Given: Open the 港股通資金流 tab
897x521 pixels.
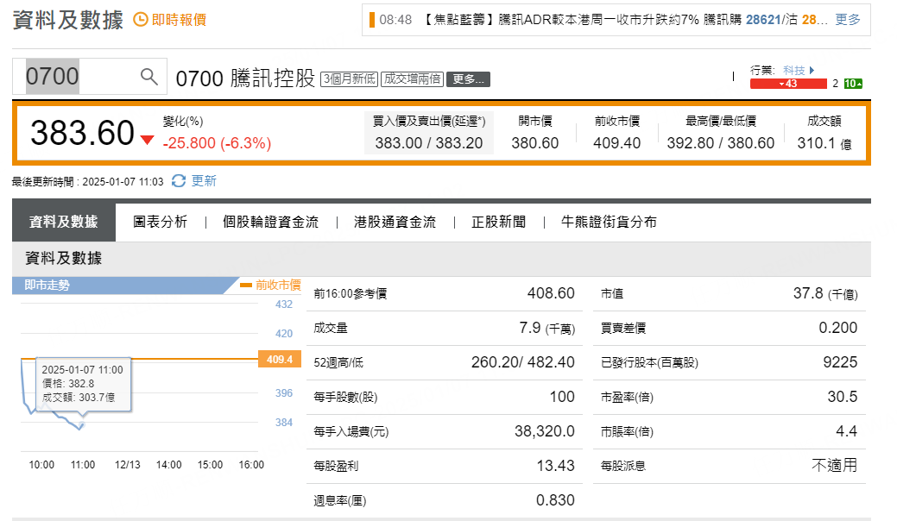Looking at the screenshot, I should pyautogui.click(x=395, y=222).
